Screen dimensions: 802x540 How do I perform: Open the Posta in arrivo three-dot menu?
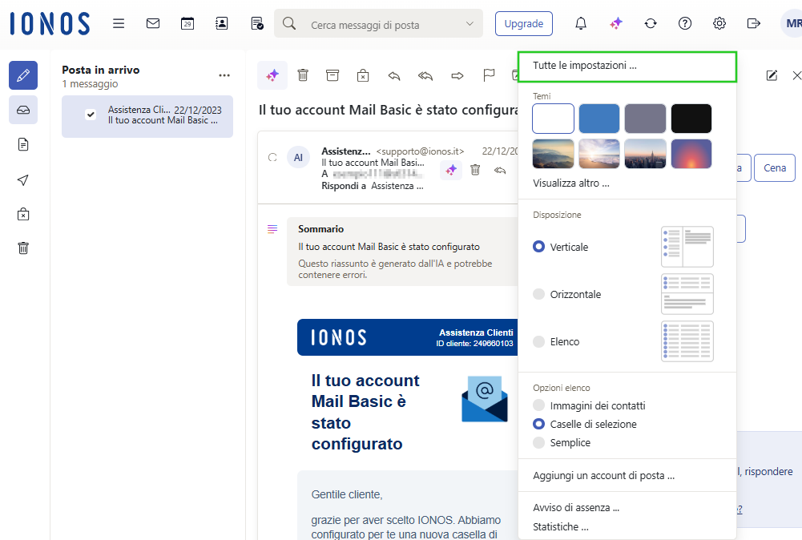(224, 75)
